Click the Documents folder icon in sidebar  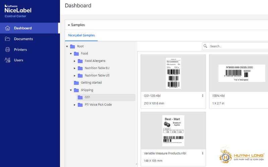(7, 39)
